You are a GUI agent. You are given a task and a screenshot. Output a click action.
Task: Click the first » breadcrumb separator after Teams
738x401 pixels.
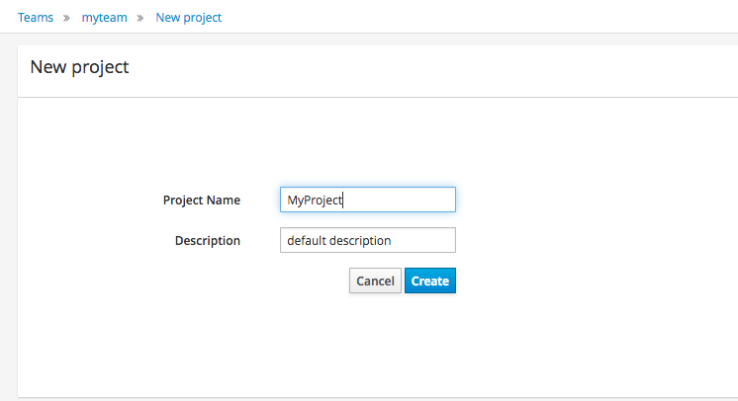pyautogui.click(x=67, y=18)
